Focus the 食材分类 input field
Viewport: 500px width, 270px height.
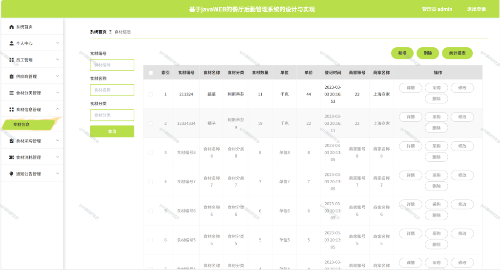(112, 115)
